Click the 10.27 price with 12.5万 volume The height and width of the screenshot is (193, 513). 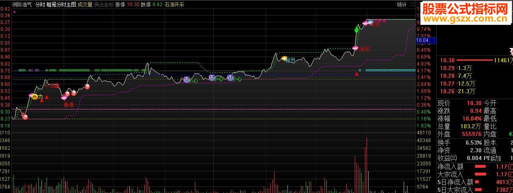458,83
